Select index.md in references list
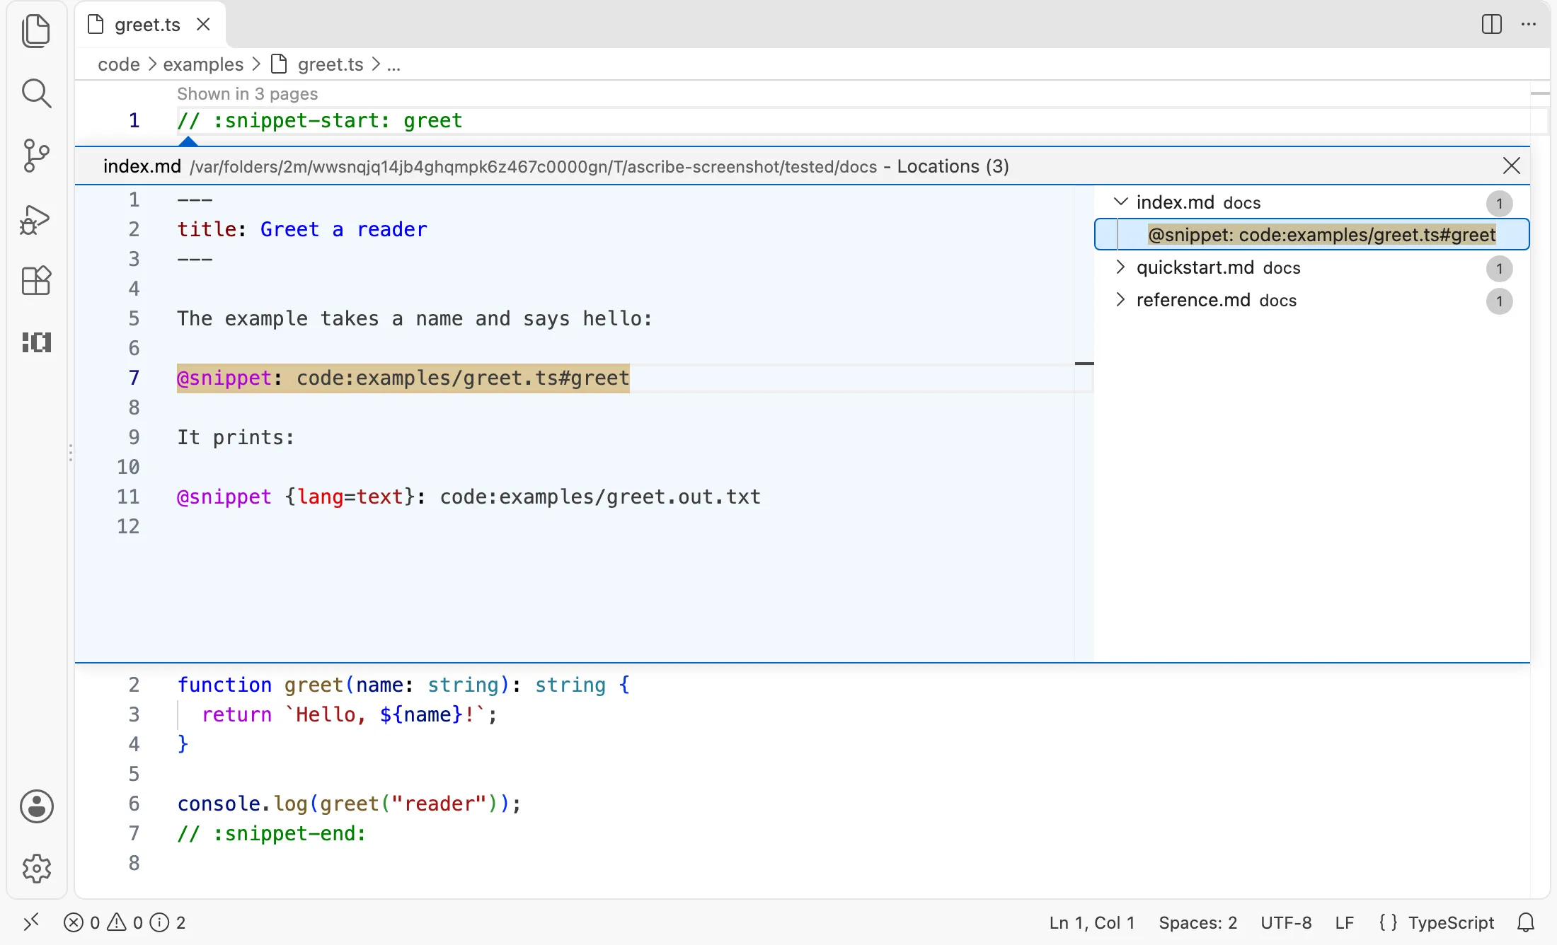The width and height of the screenshot is (1557, 945). pyautogui.click(x=1312, y=202)
